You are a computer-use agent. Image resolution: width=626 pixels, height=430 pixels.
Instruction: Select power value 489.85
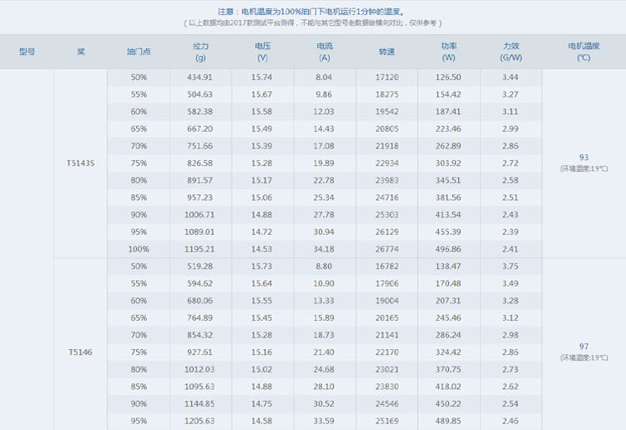(448, 421)
